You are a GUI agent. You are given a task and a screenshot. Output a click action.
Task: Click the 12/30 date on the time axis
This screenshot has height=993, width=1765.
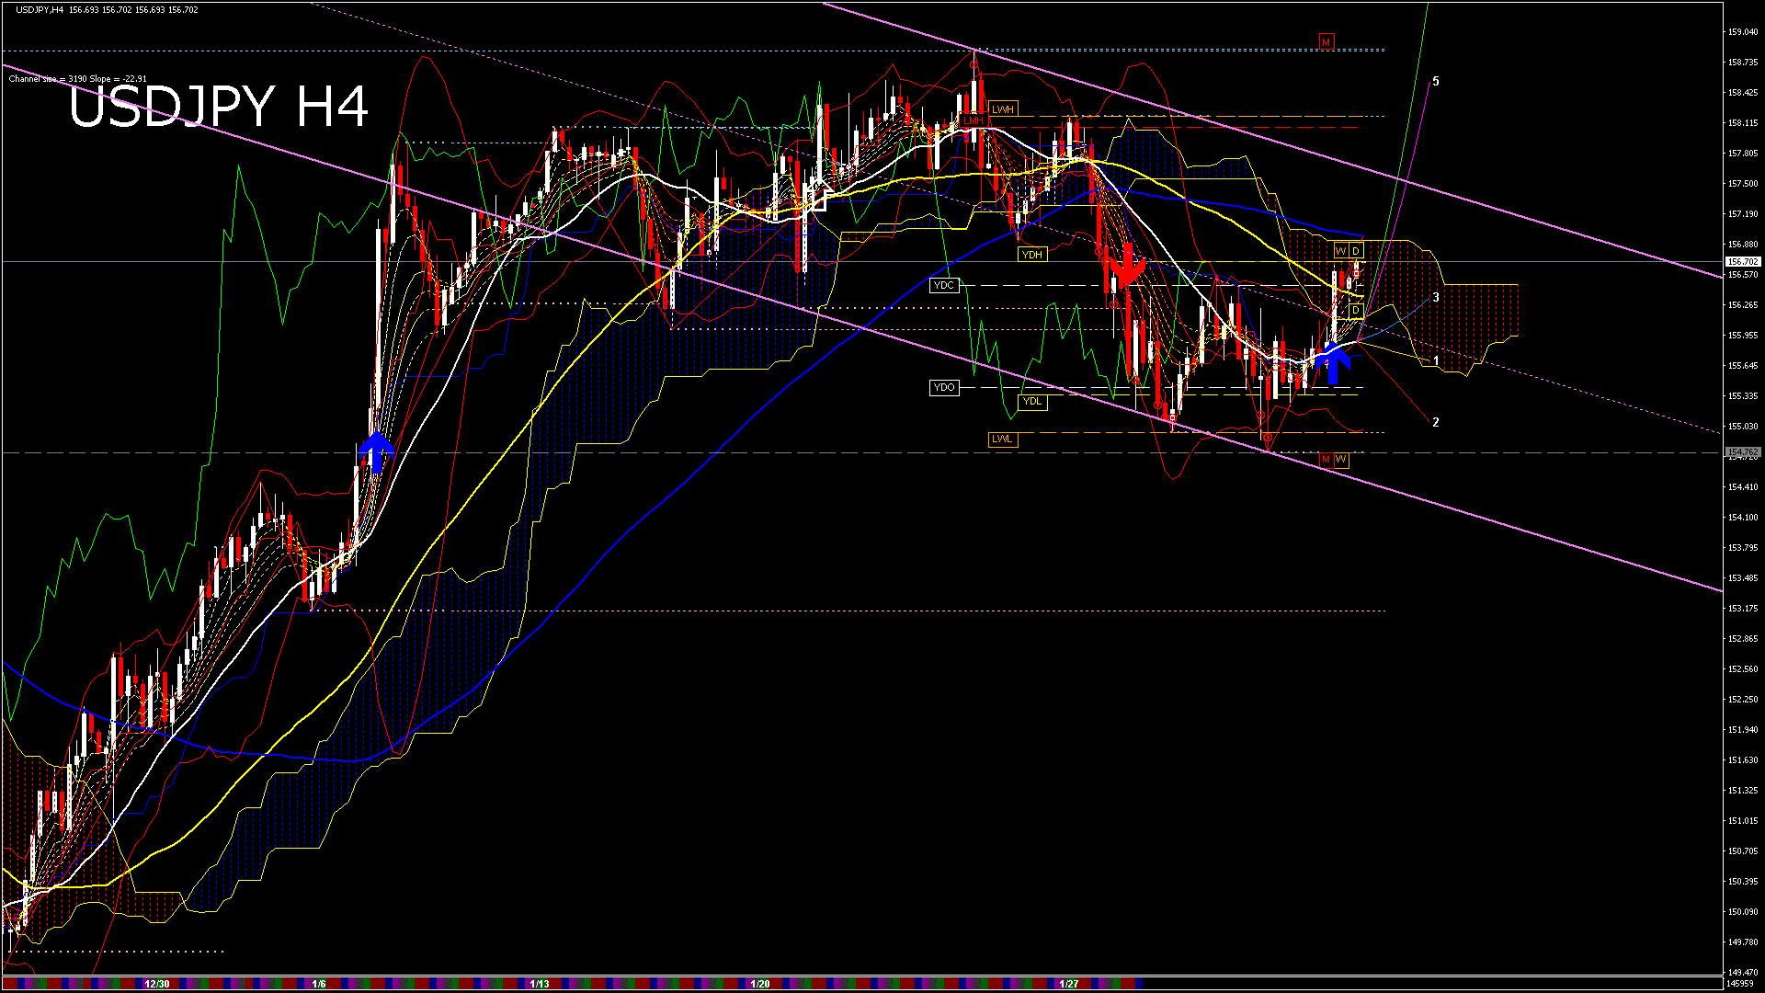(x=157, y=984)
